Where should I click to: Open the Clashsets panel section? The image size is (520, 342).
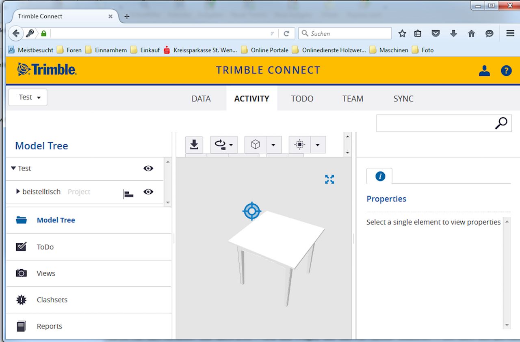click(x=89, y=300)
